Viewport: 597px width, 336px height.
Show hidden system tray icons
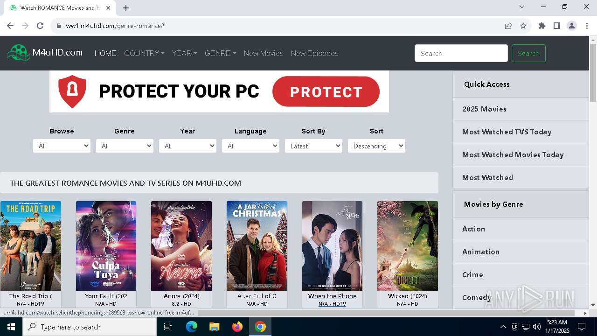pos(503,327)
